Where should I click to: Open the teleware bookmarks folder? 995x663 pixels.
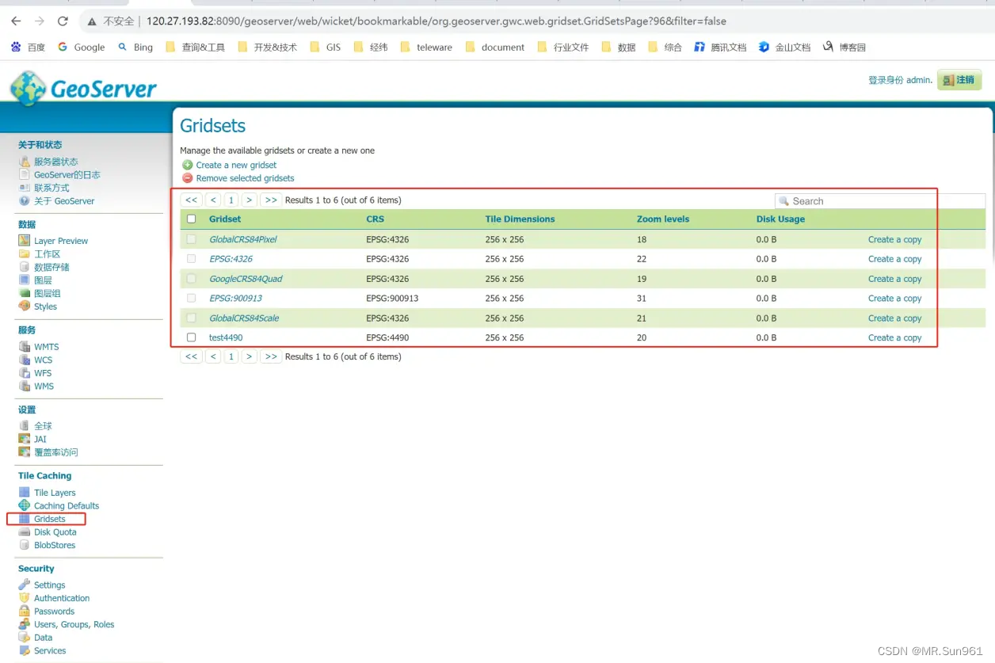426,47
